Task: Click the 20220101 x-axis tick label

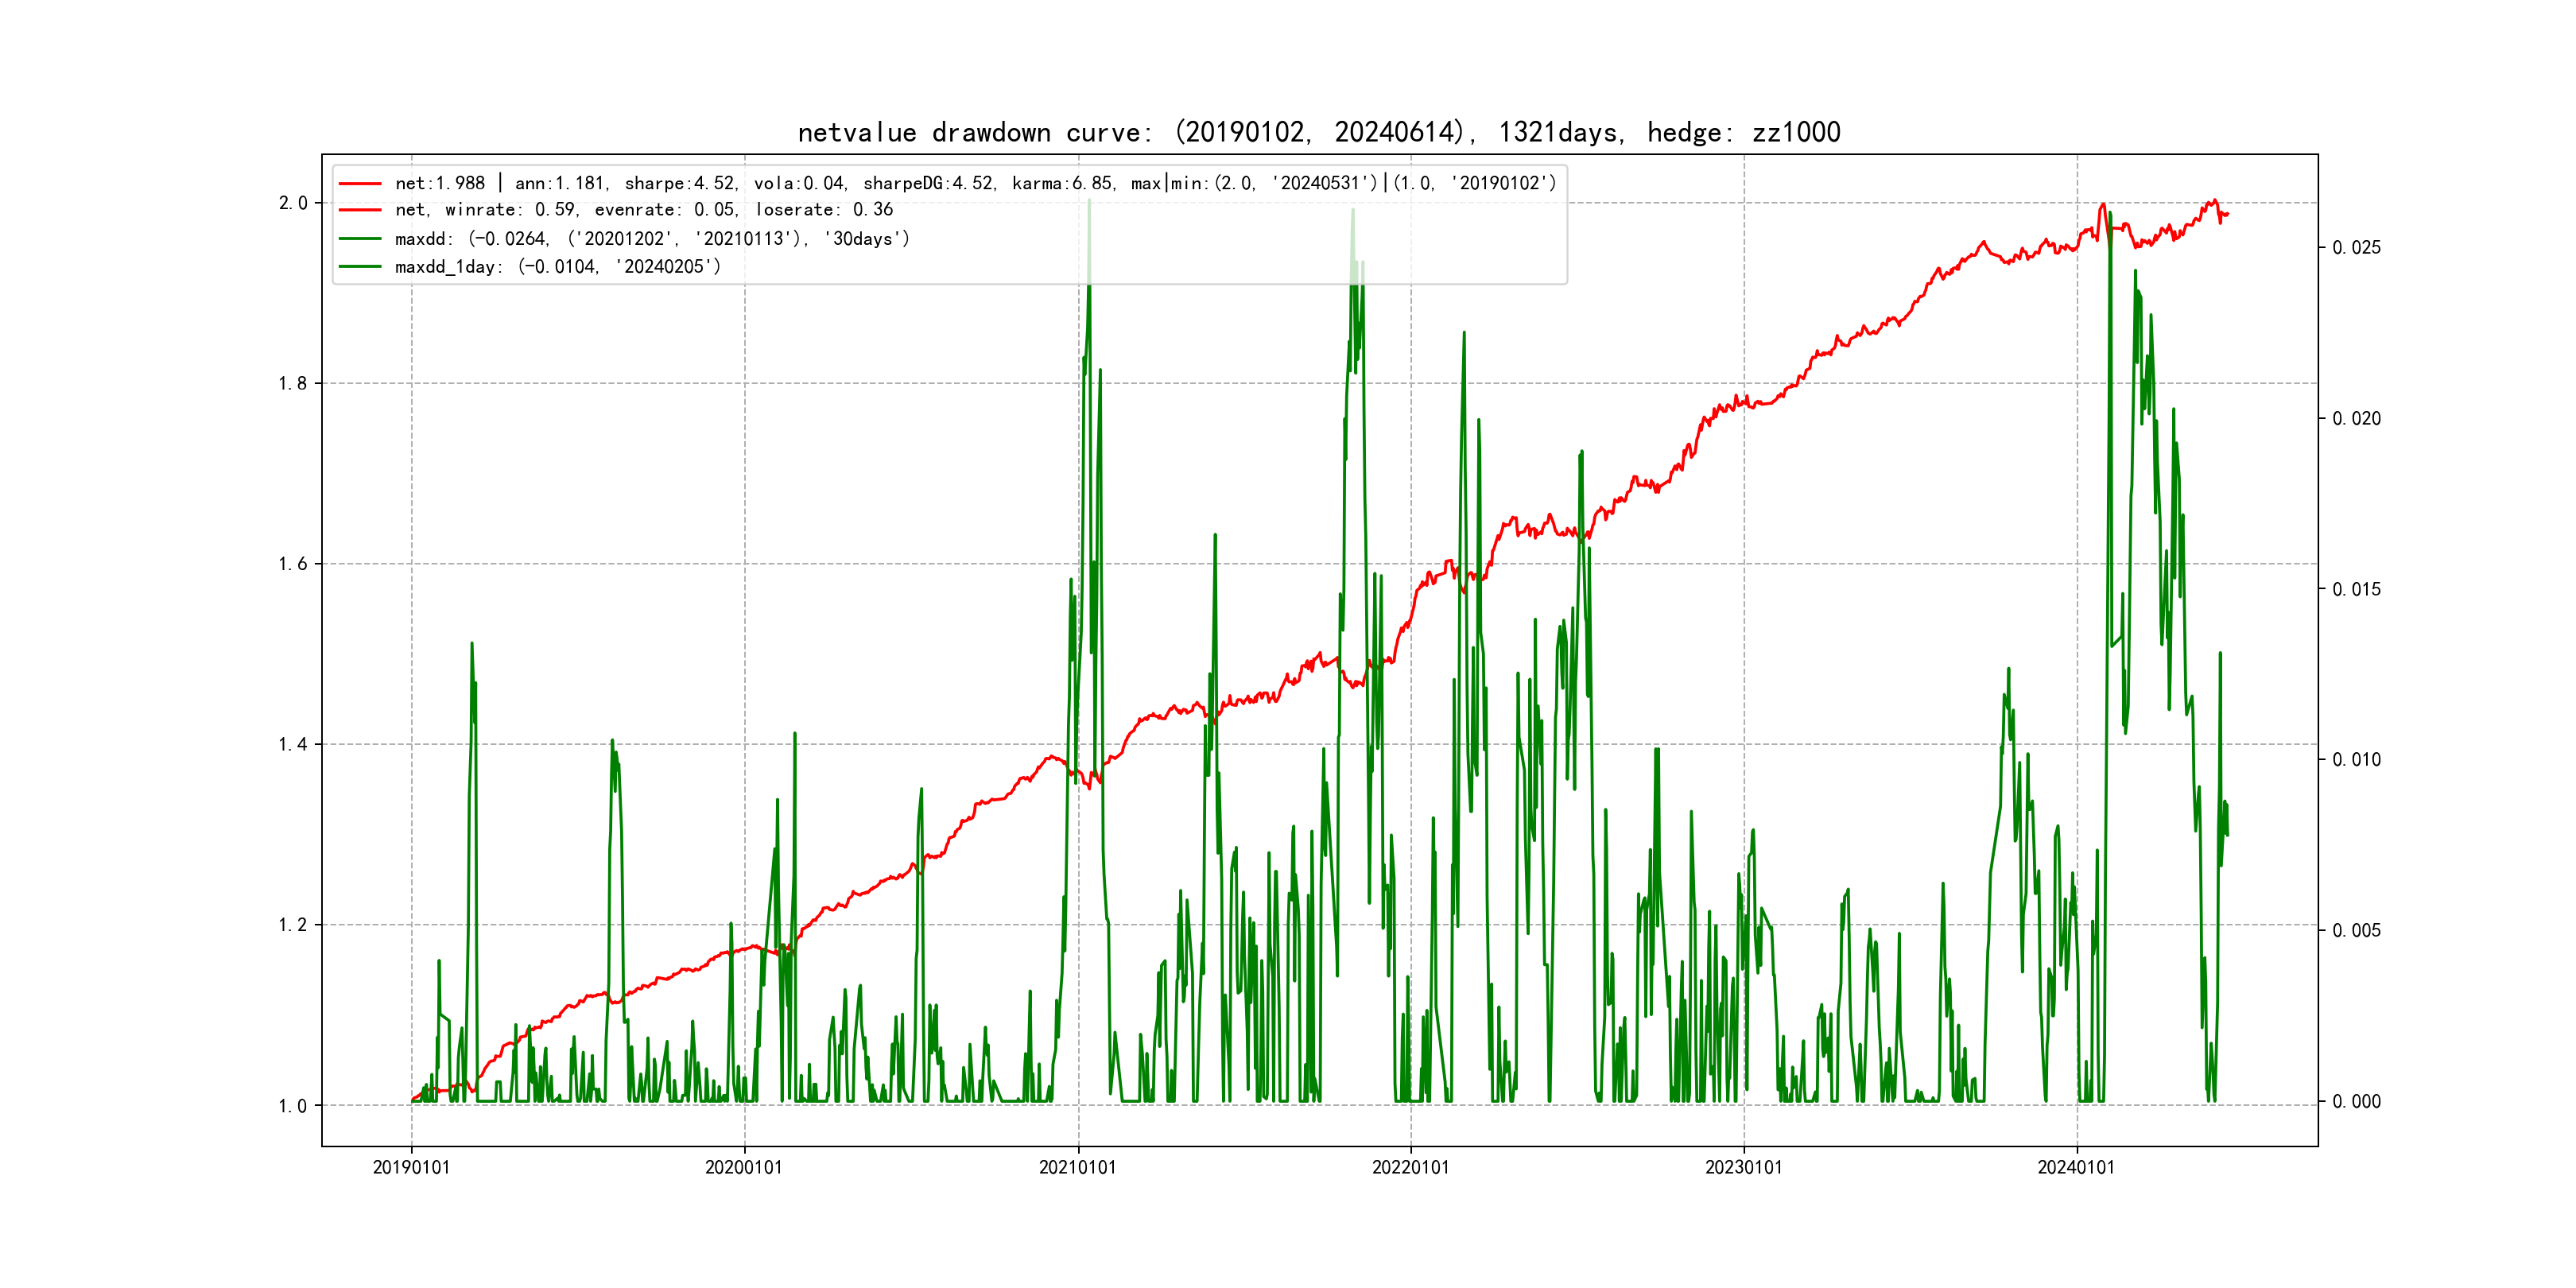Action: [1410, 1168]
